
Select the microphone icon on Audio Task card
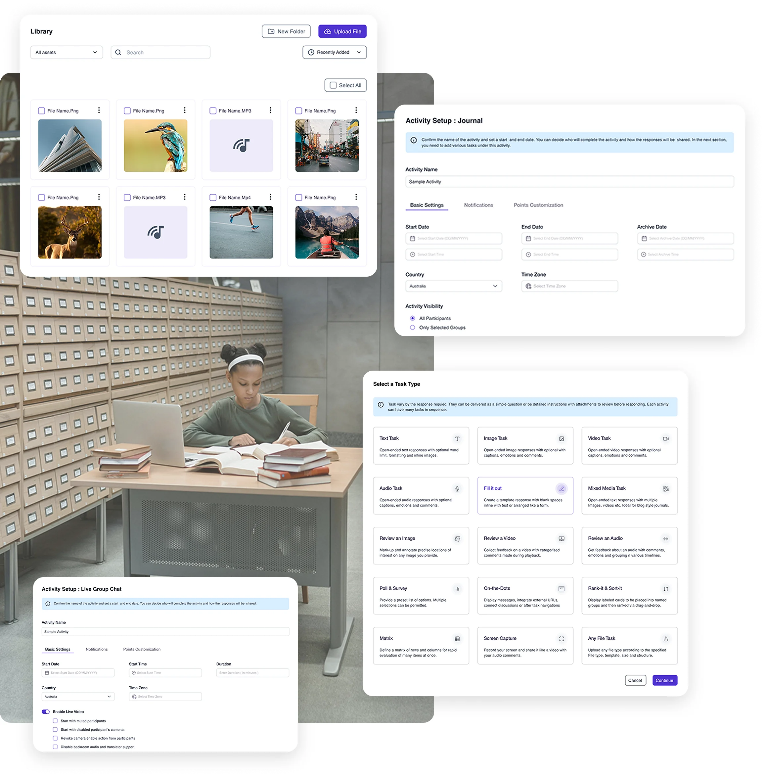pyautogui.click(x=457, y=489)
